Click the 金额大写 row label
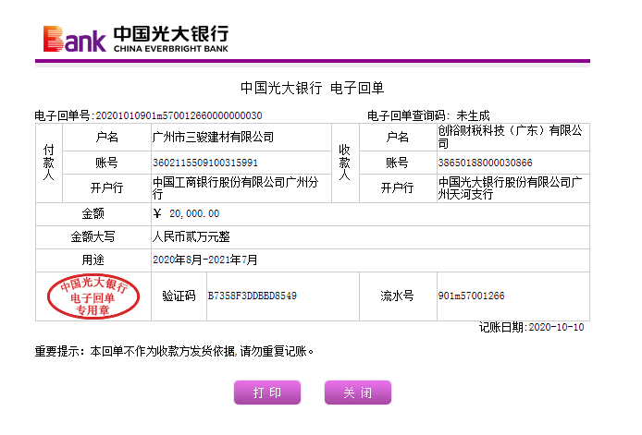Viewport: 642px width, 435px height. (93, 236)
